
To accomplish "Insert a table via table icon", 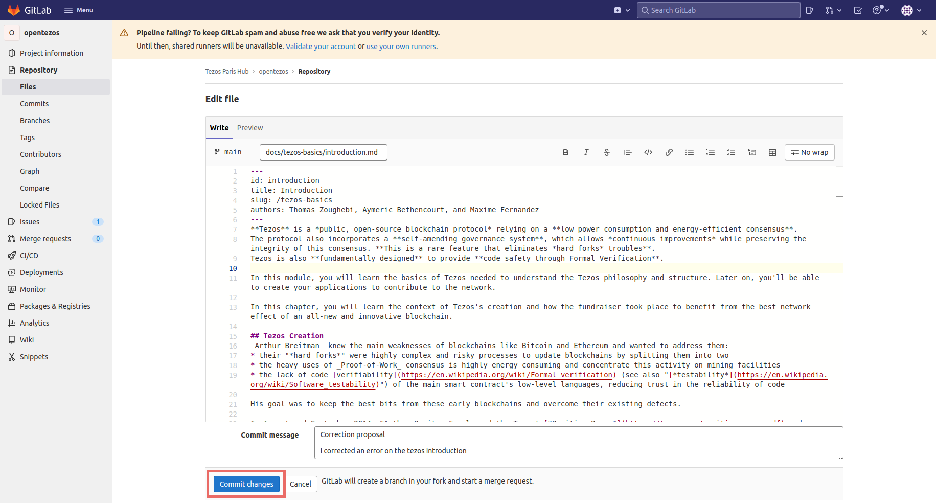I will coord(772,152).
